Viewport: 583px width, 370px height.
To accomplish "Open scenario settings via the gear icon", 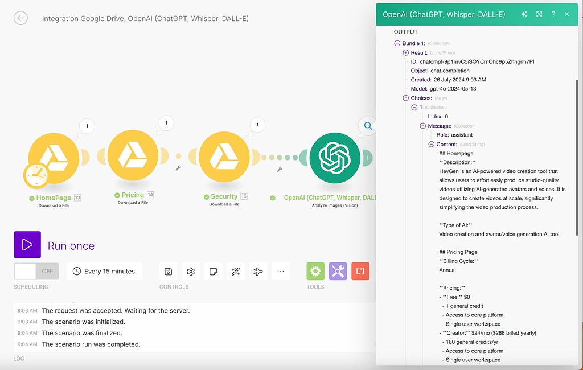I will [191, 272].
